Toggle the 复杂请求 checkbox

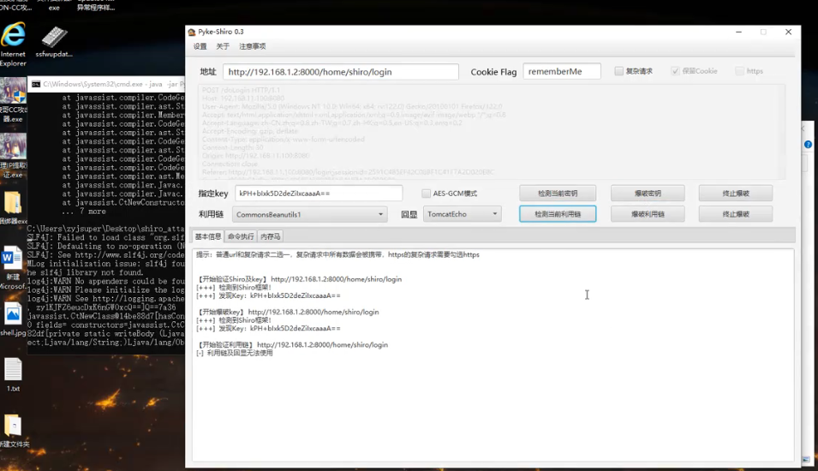coord(618,71)
